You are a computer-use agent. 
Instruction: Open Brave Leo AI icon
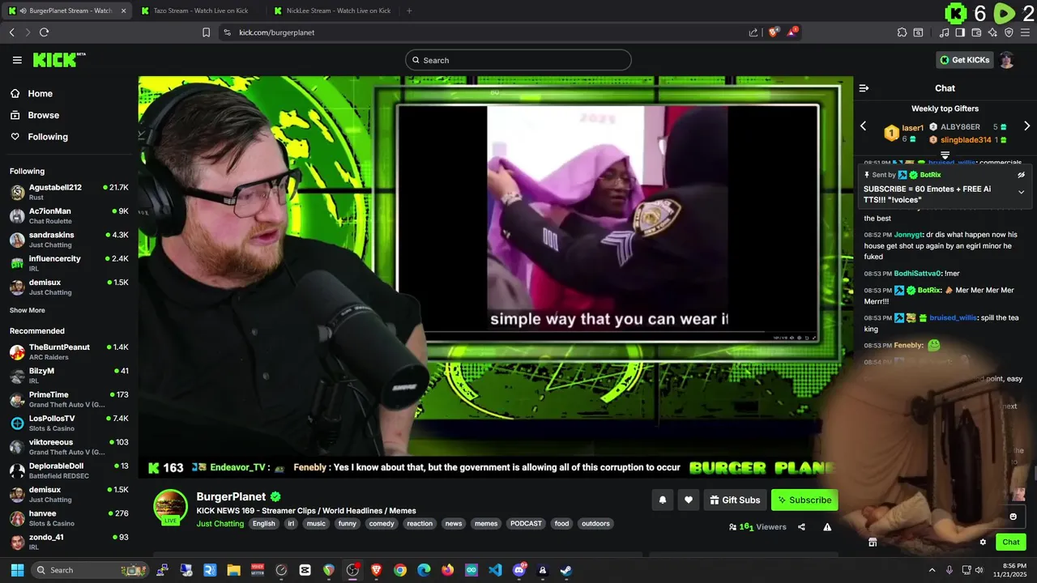pos(992,32)
